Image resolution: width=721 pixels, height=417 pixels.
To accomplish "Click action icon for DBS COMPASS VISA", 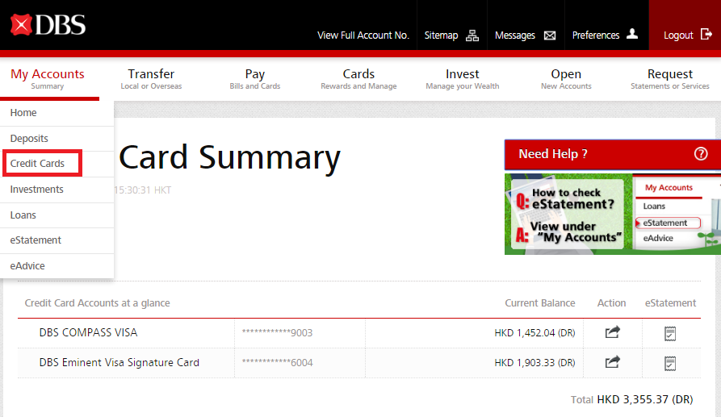I will pyautogui.click(x=612, y=332).
